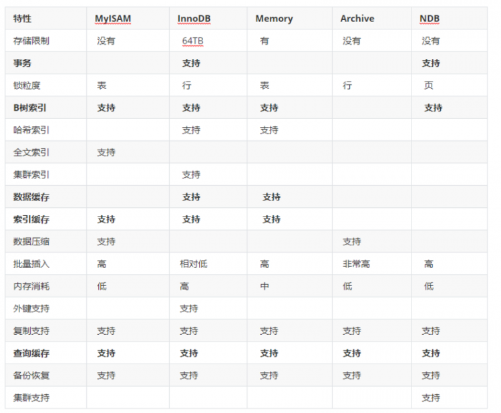This screenshot has height=413, width=501.
Task: Click 没有 for MyISAM in 存储限制 row
Action: pyautogui.click(x=106, y=41)
